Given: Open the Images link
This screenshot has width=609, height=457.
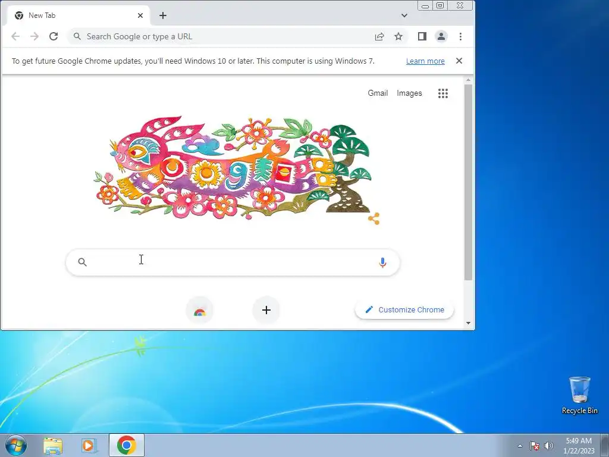Looking at the screenshot, I should [x=409, y=93].
